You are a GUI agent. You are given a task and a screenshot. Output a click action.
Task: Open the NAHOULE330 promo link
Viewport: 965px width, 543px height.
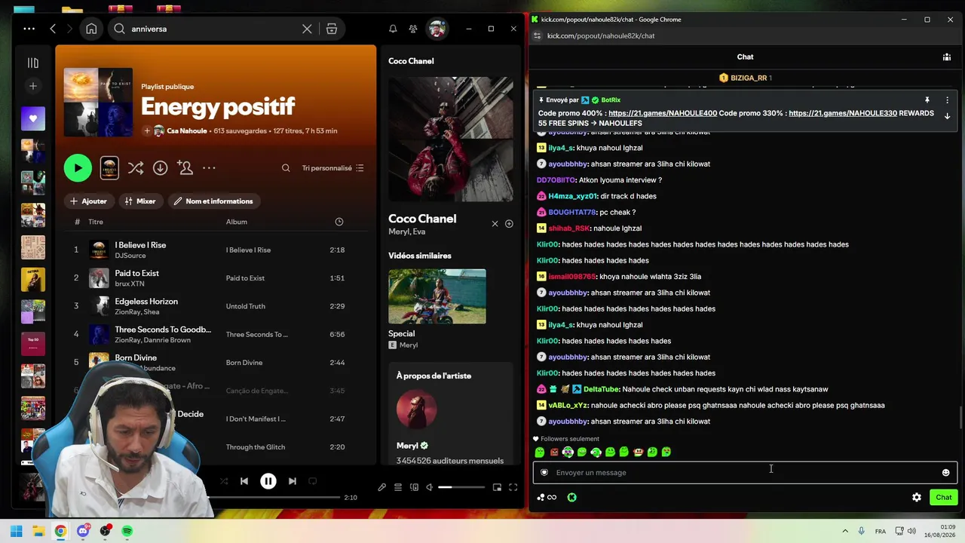tap(843, 113)
